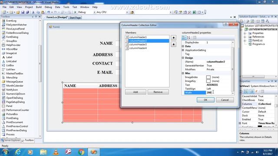This screenshot has height=156, width=278.
Task: Click the ForeColor black swatch in the Properties panel
Action: click(260, 127)
